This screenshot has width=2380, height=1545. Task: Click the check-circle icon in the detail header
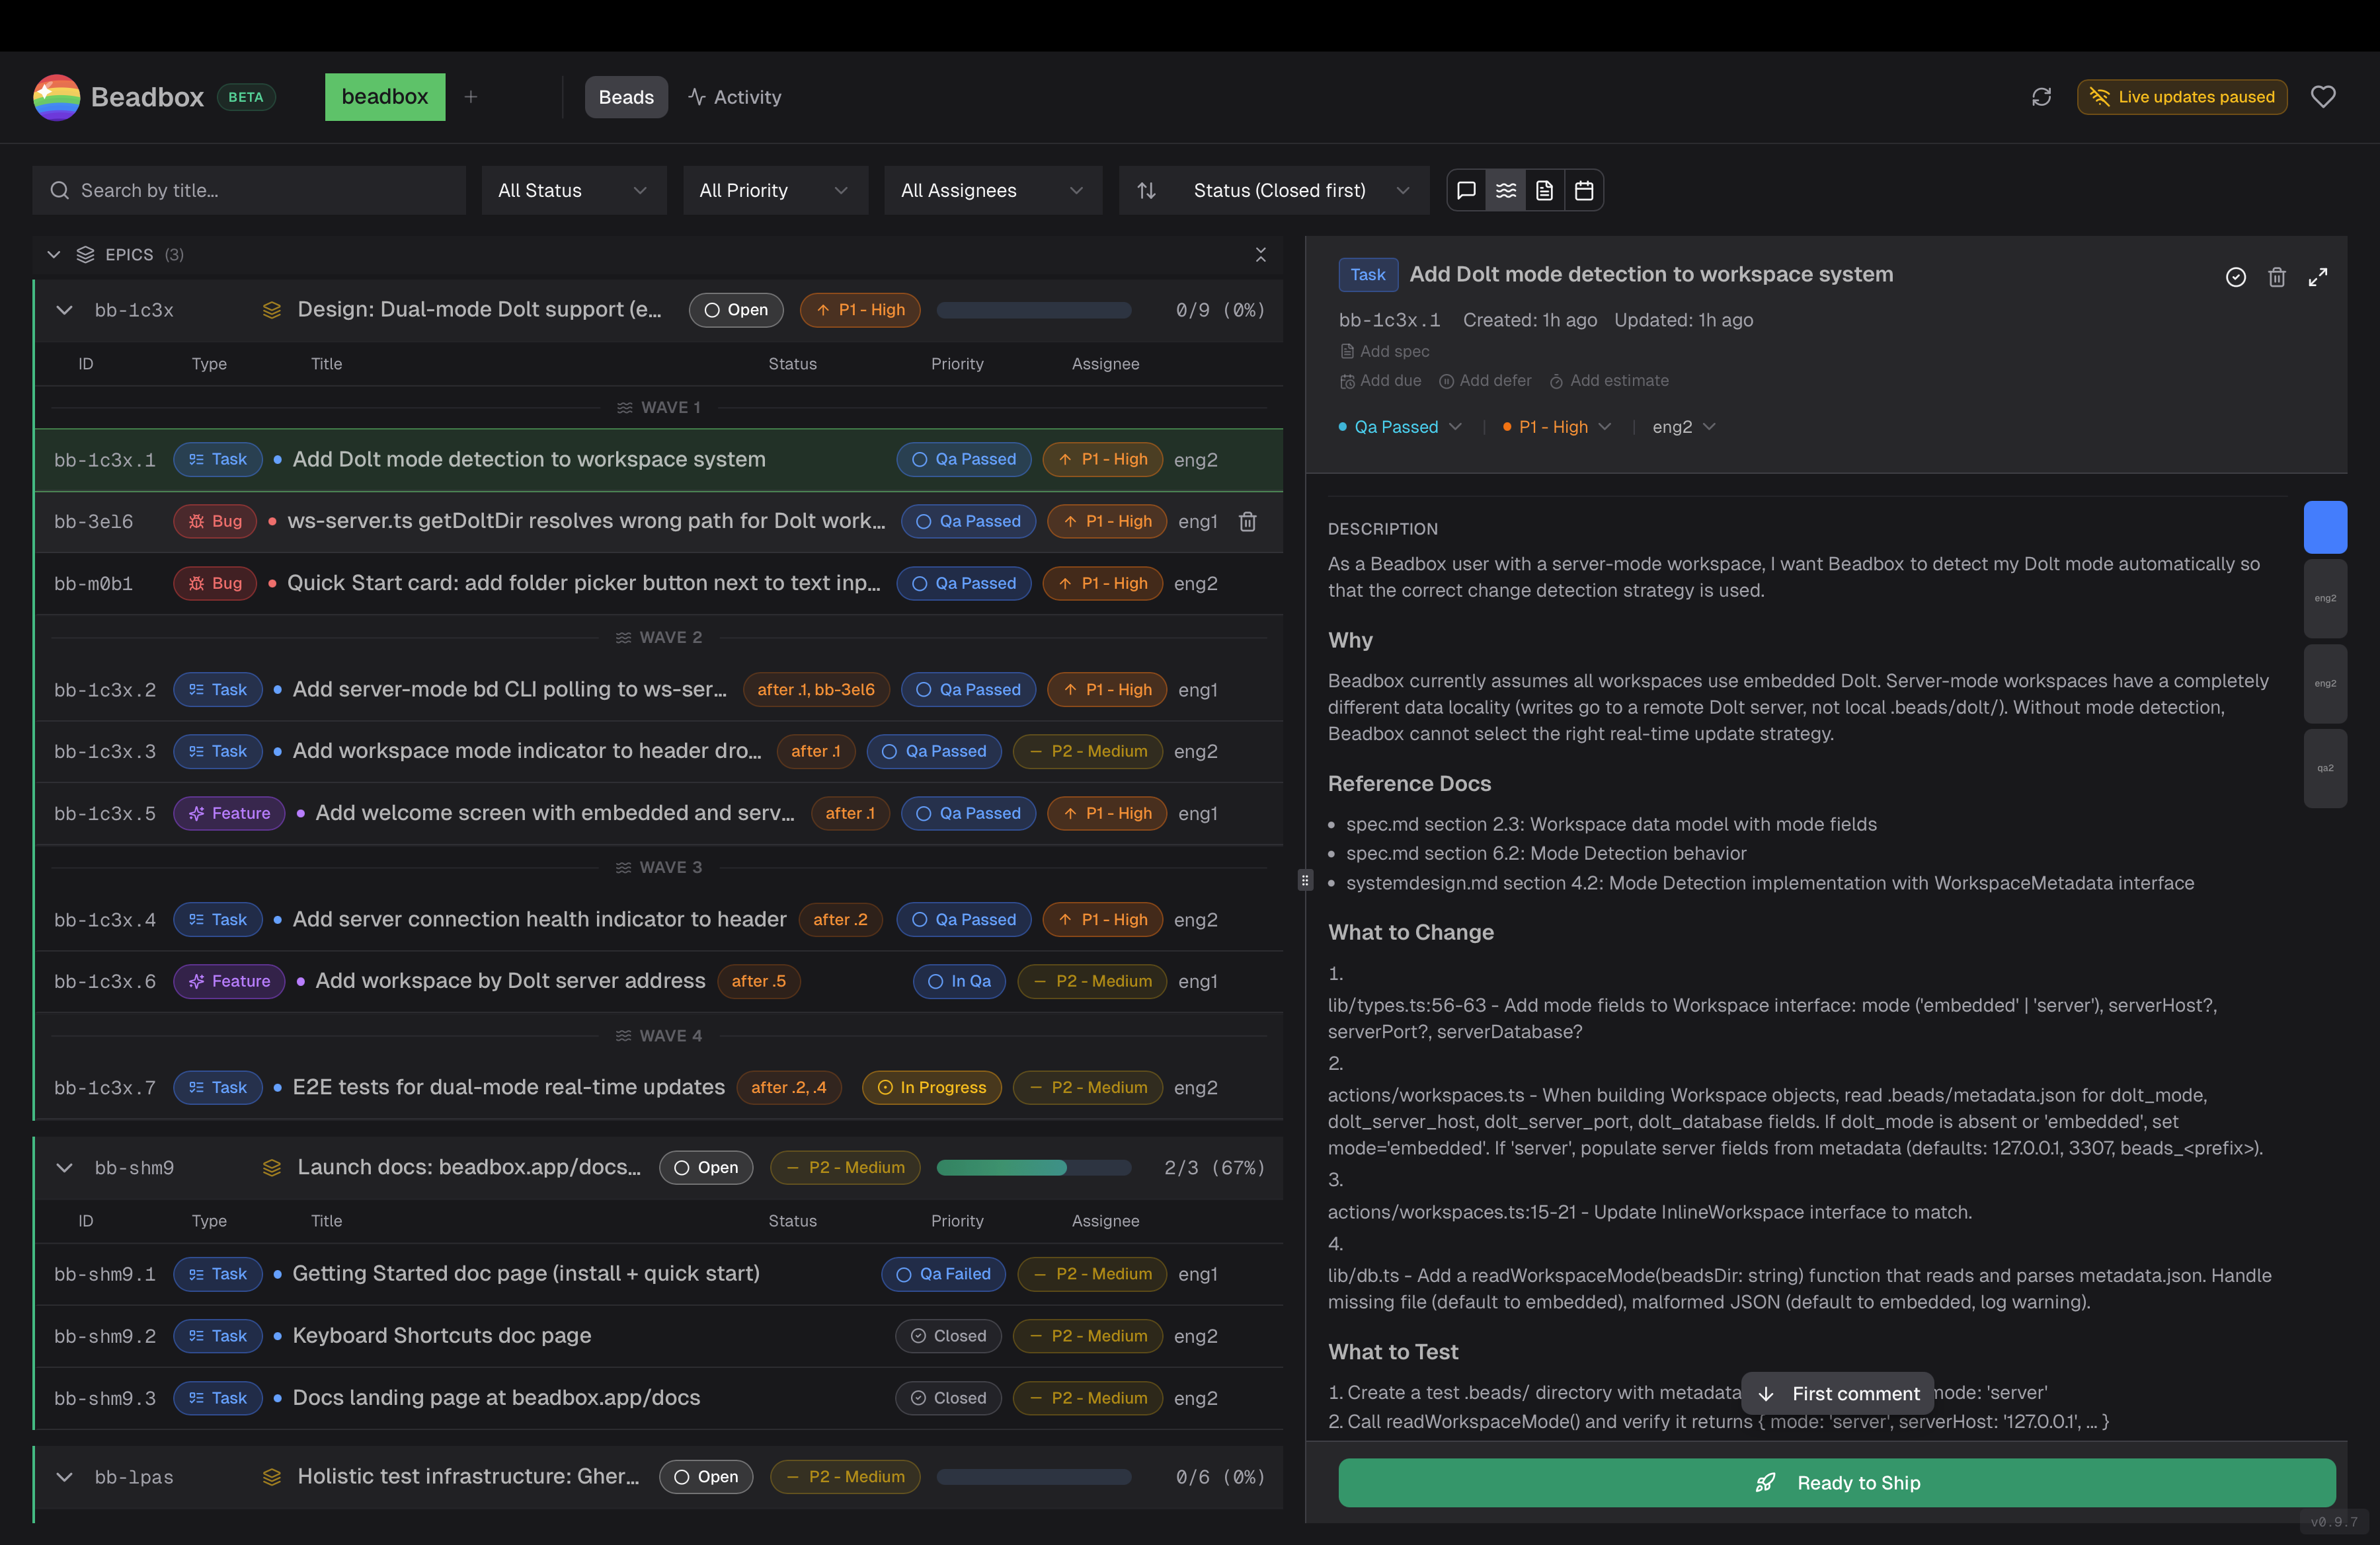pyautogui.click(x=2236, y=277)
